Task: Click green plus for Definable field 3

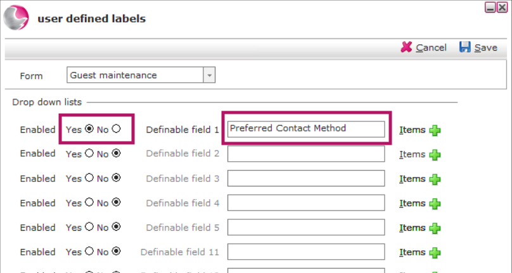Action: tap(435, 179)
